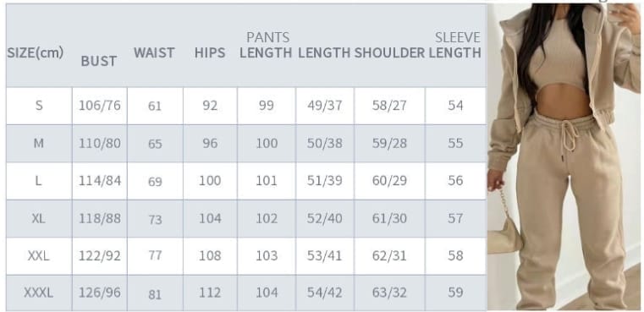Click the WAIST column header
This screenshot has height=312, width=644.
coord(154,52)
